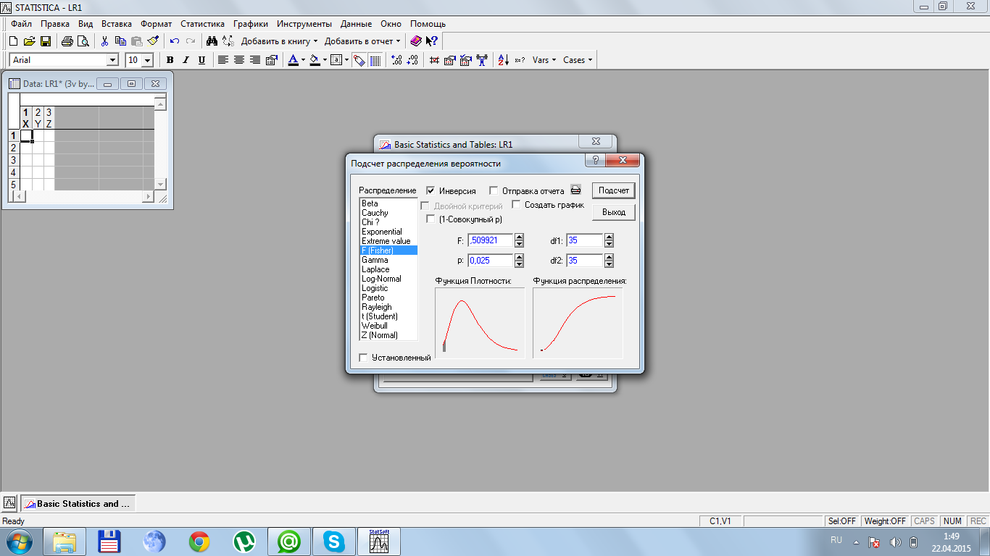
Task: Center-align text
Action: pos(239,60)
